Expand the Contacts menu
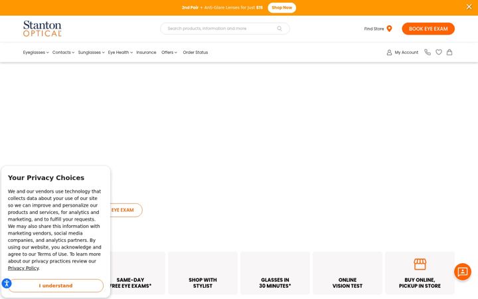Screen dimensions: 478x299 click(63, 52)
